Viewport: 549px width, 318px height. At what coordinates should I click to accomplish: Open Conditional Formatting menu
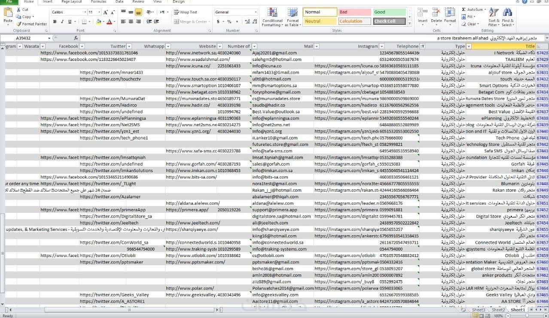(272, 17)
